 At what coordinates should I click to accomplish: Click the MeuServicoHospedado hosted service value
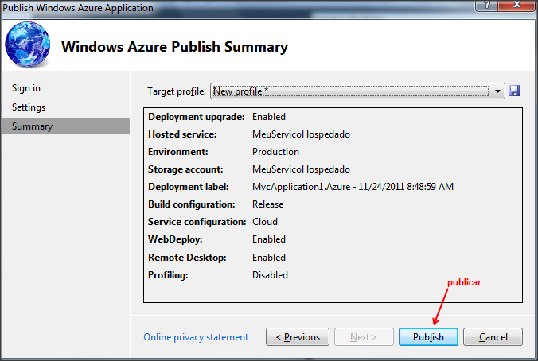coord(301,134)
